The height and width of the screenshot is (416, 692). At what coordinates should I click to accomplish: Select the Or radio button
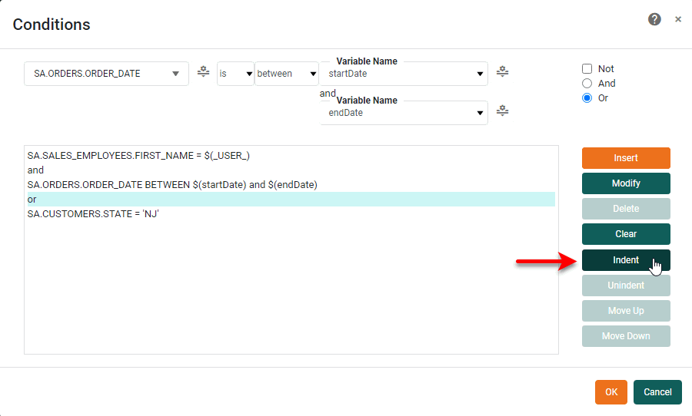click(x=587, y=97)
